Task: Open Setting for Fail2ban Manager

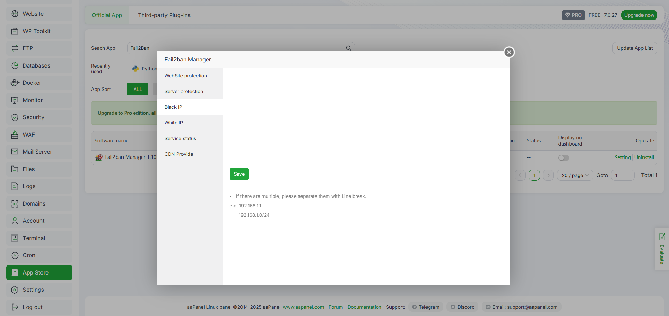Action: point(623,157)
